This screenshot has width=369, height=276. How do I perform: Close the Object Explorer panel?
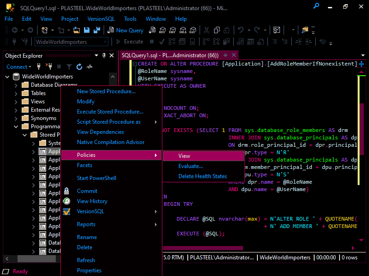[112, 55]
